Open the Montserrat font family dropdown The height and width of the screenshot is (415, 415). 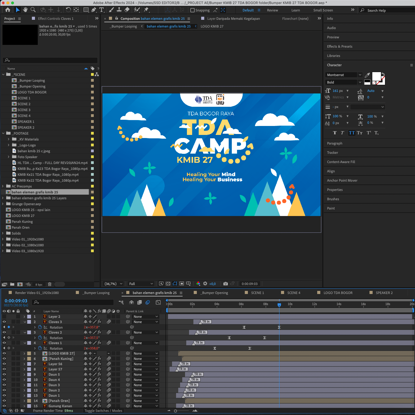[x=344, y=75]
